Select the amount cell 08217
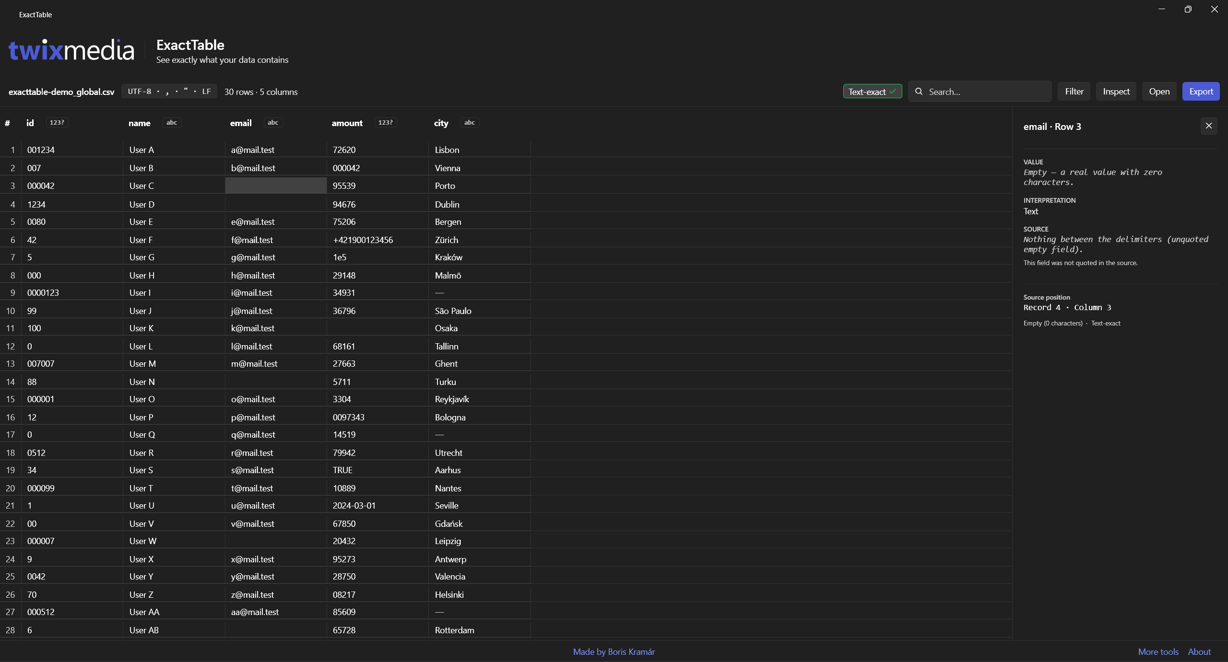1228x662 pixels. point(378,594)
